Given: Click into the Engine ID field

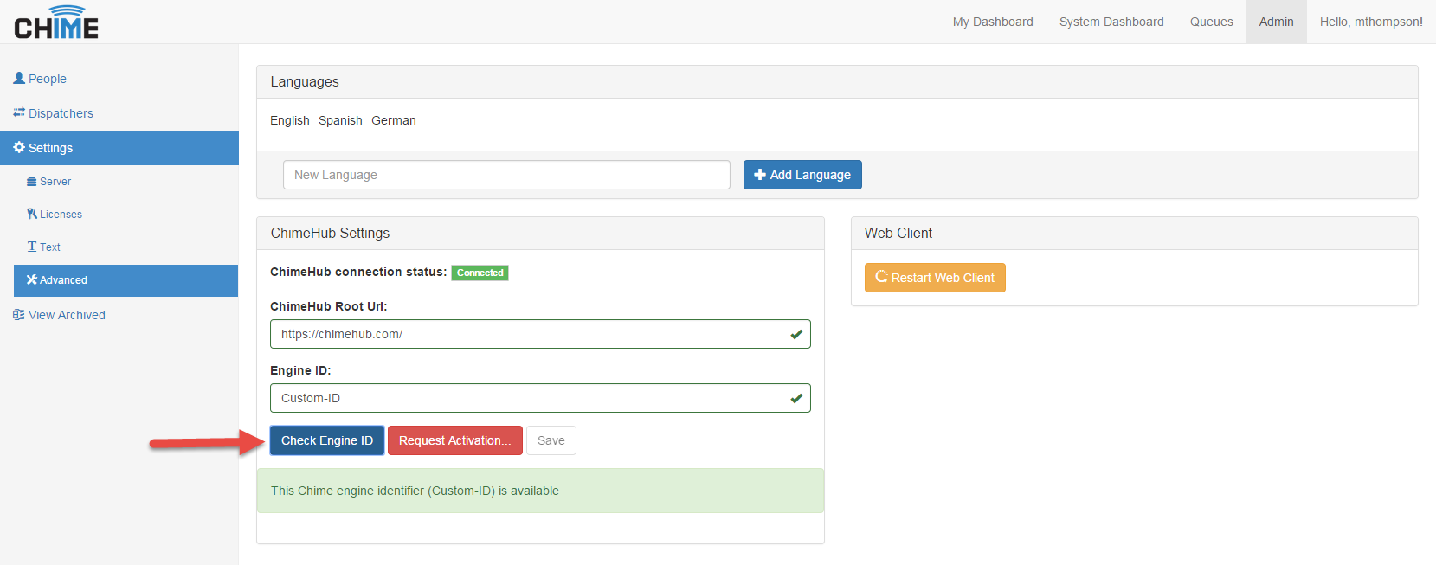Looking at the screenshot, I should click(x=540, y=398).
